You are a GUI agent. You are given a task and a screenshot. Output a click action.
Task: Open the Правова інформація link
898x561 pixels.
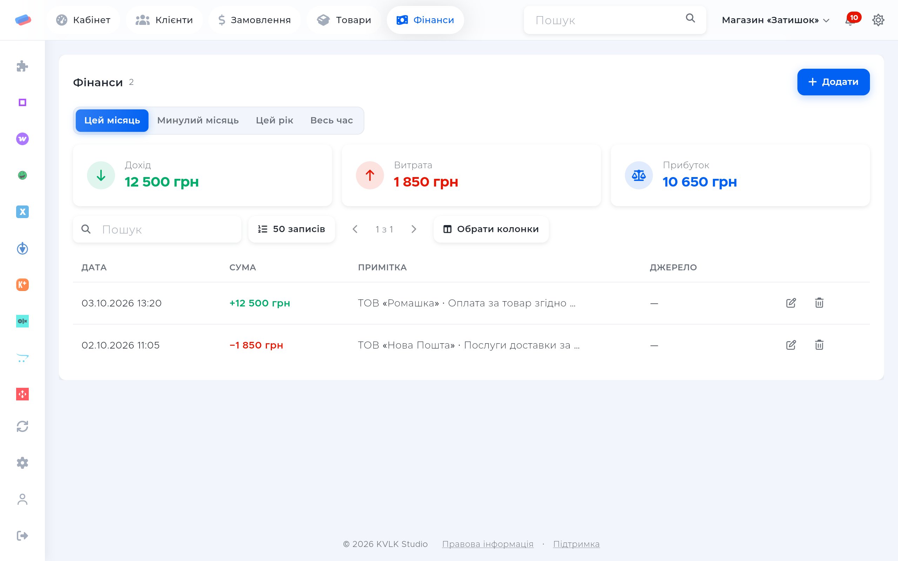click(x=488, y=544)
